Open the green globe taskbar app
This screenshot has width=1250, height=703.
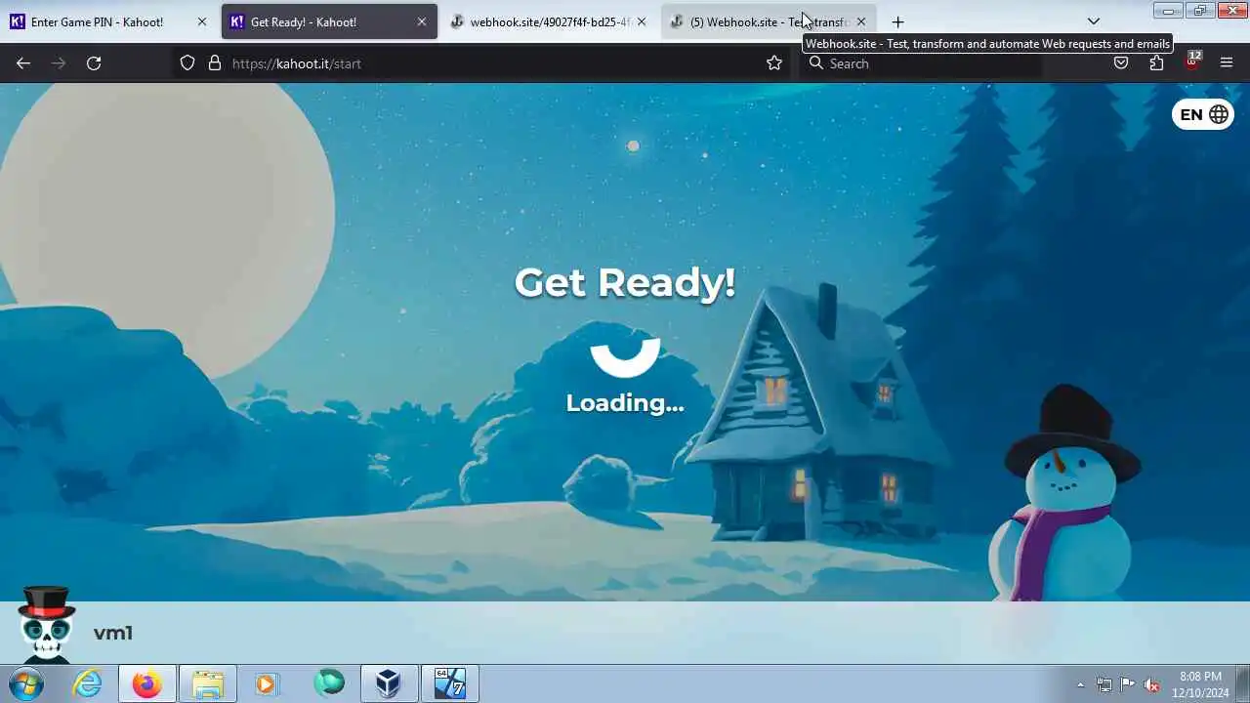click(329, 683)
